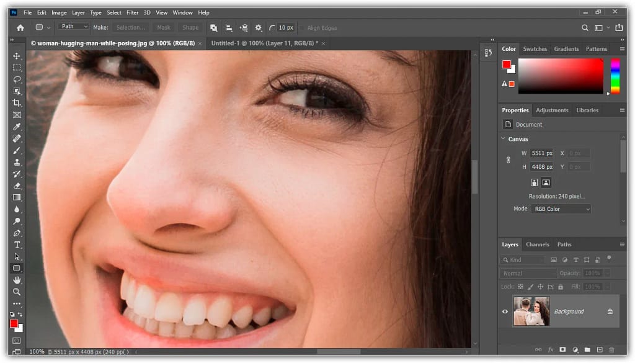Select the Crop tool
The height and width of the screenshot is (363, 635).
17,102
